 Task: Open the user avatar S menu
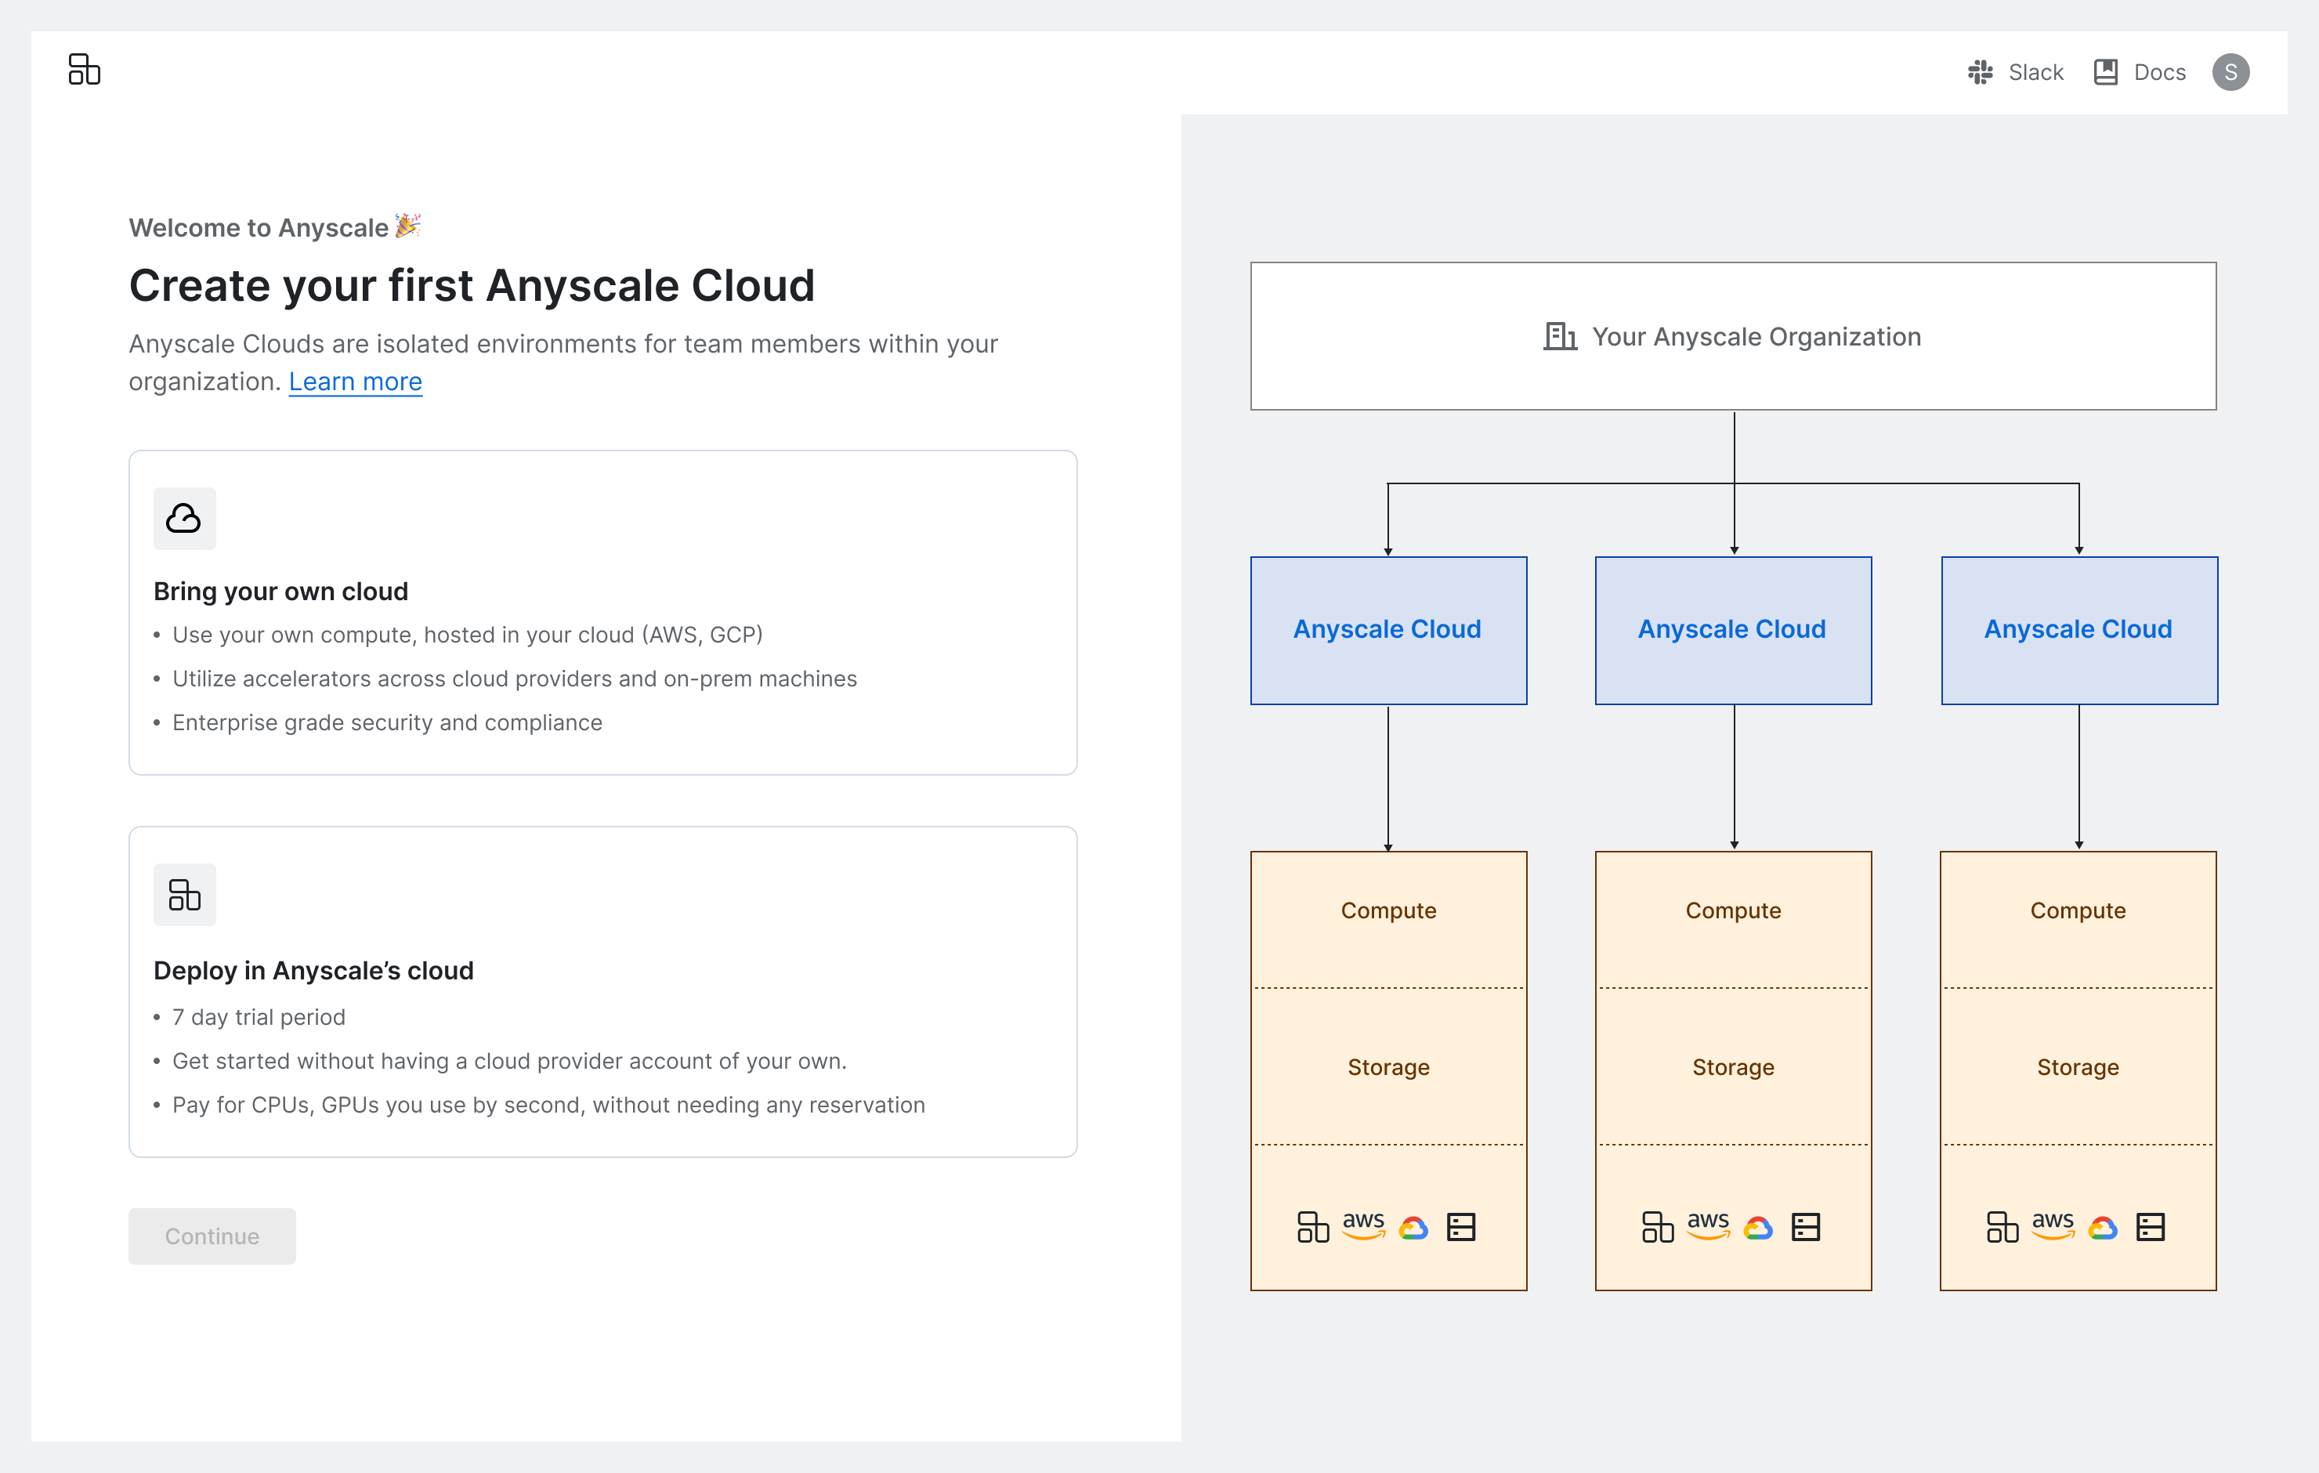point(2230,72)
